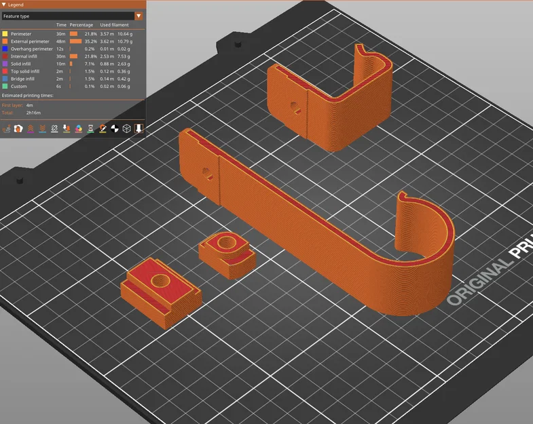
Task: Click the Perimeter feature label
Action: click(x=21, y=34)
